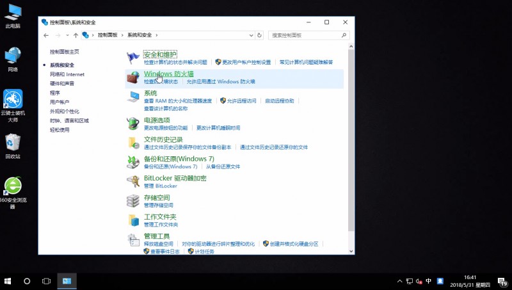Click 创建并格式化硬盘分区 link
Viewport: 512px width, 290px height.
[294, 244]
